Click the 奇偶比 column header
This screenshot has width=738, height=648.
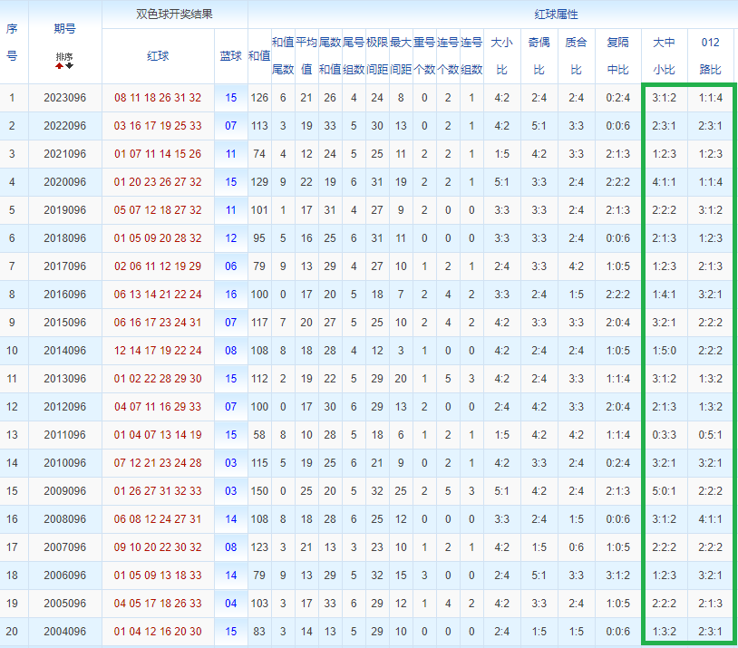[539, 56]
